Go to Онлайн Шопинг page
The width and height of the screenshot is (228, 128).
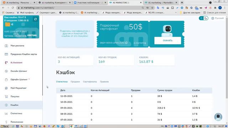click(19, 71)
